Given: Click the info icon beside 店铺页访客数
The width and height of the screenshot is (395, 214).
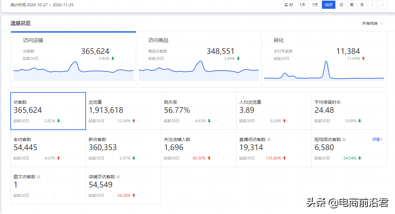Looking at the screenshot, I should (118, 177).
